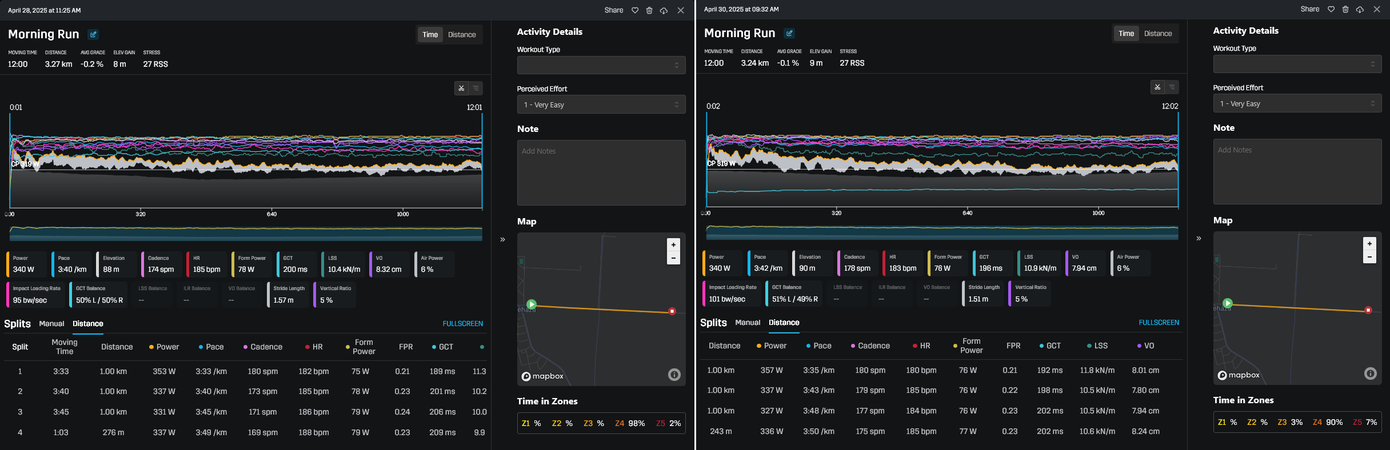This screenshot has height=450, width=1390.
Task: Click the cloud download icon in the April 28 window
Action: [664, 10]
